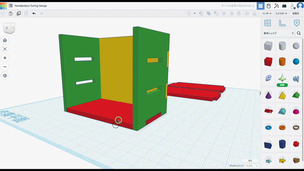Click the Undo arrow in toolbar

[34, 13]
